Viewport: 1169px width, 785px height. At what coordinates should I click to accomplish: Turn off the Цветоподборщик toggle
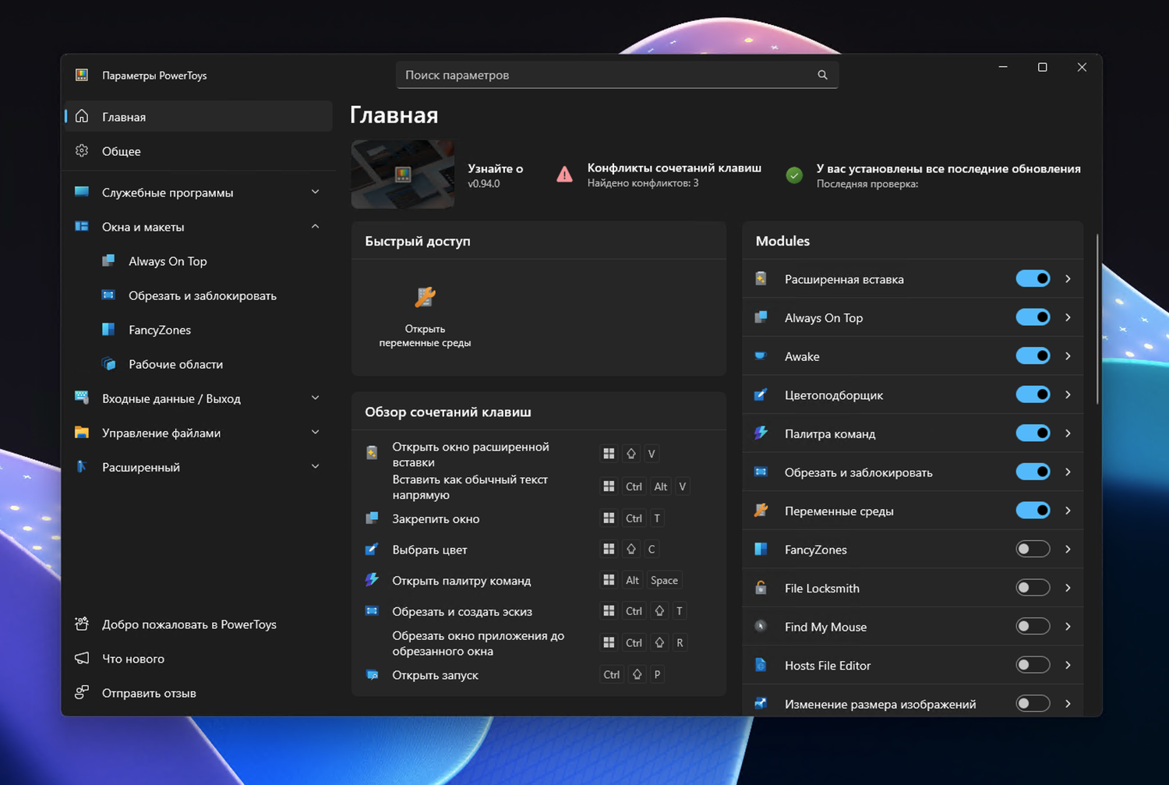pyautogui.click(x=1033, y=394)
